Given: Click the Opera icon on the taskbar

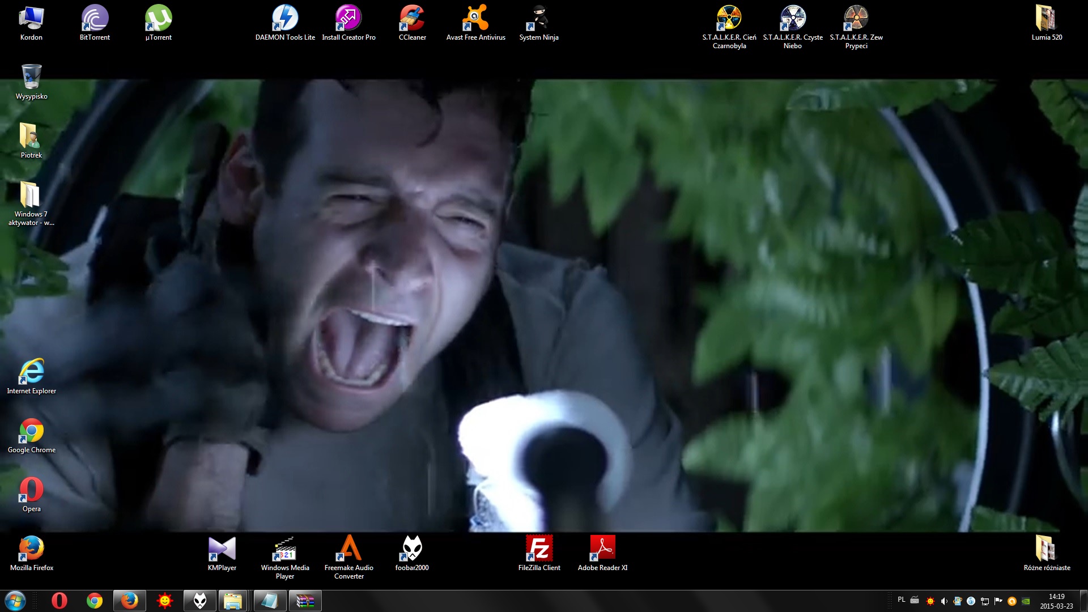Looking at the screenshot, I should click(59, 601).
